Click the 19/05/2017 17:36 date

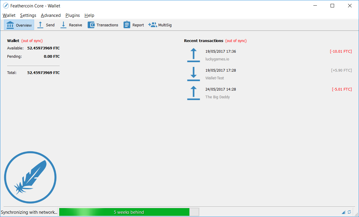tap(221, 52)
